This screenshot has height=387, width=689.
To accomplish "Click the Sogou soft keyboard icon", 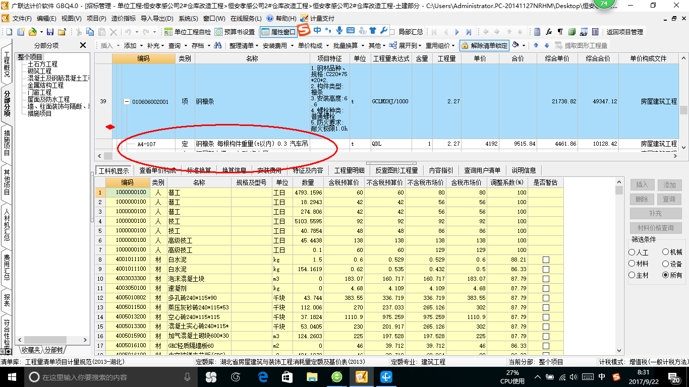I will [x=351, y=30].
